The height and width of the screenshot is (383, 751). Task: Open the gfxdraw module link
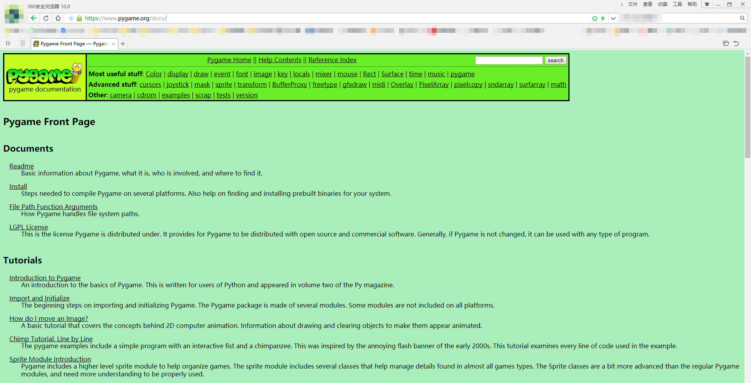point(355,84)
